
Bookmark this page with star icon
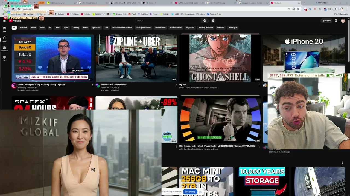tap(298, 9)
